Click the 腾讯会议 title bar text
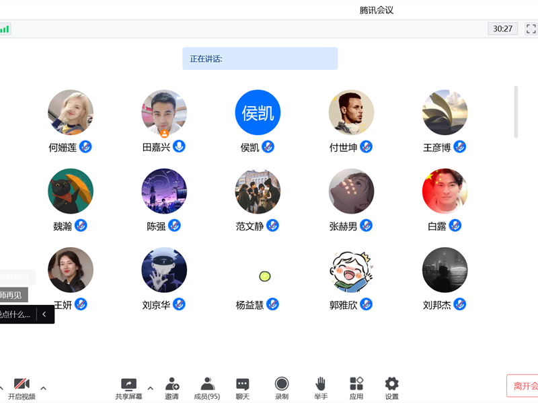Viewport: 538px width, 403px height. coord(376,9)
